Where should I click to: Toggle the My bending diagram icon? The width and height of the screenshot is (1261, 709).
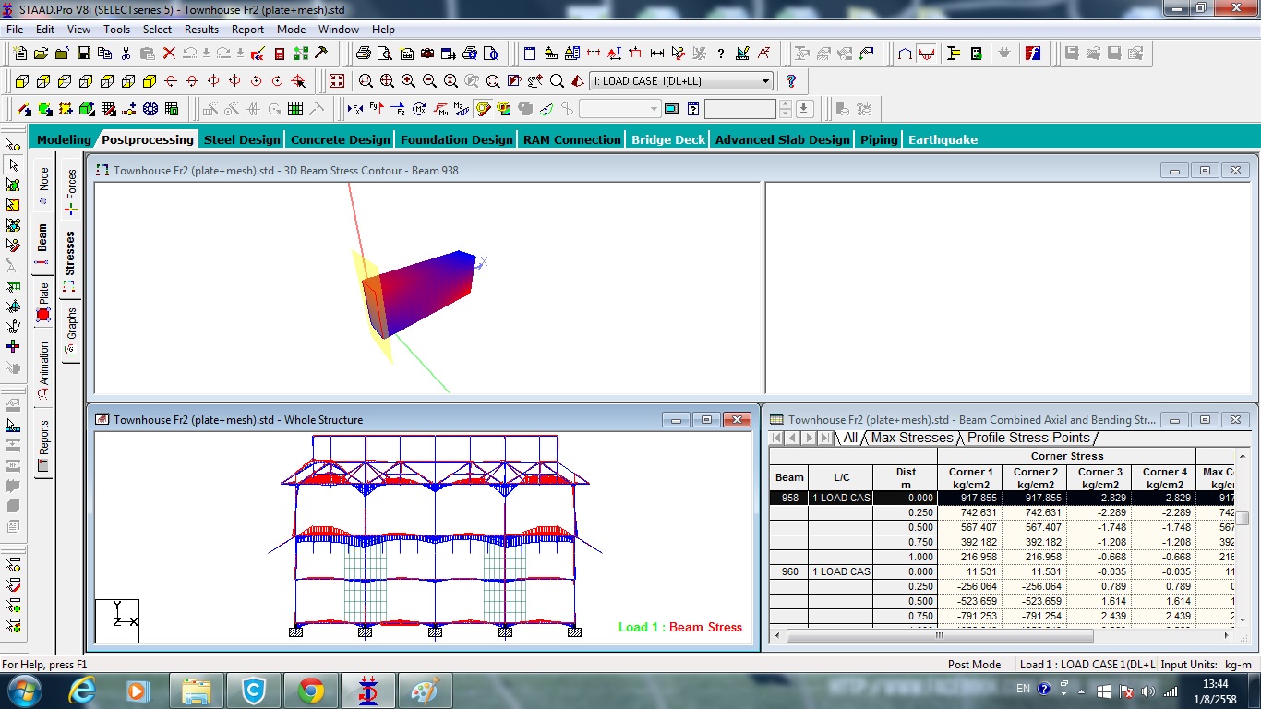pyautogui.click(x=440, y=109)
